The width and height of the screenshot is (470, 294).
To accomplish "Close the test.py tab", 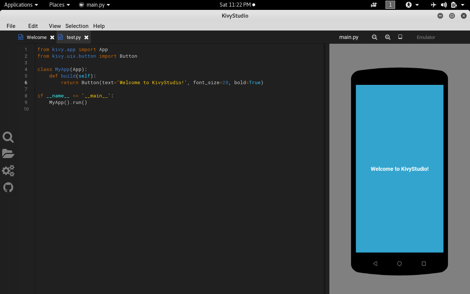I will click(x=86, y=37).
